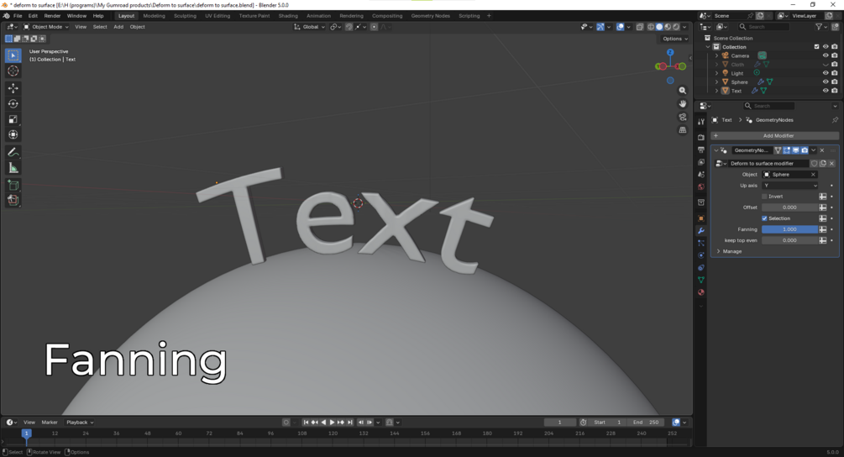Clear the Sphere object field with X
844x457 pixels.
pyautogui.click(x=813, y=175)
